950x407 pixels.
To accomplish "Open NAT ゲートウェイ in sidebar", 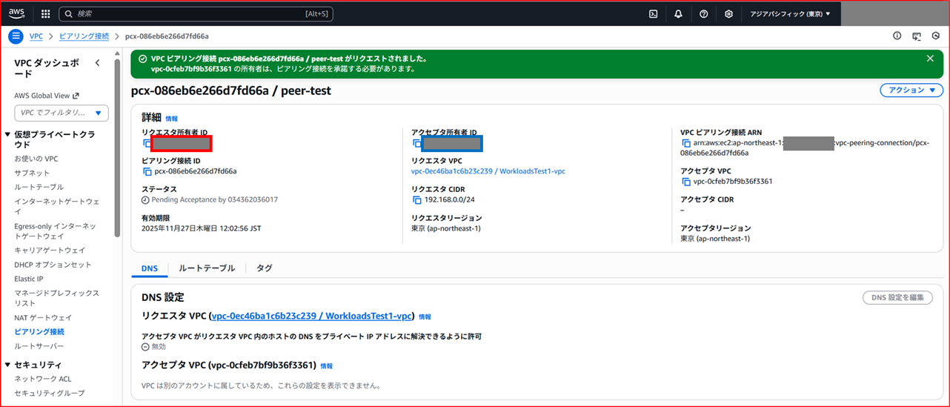I will (43, 317).
